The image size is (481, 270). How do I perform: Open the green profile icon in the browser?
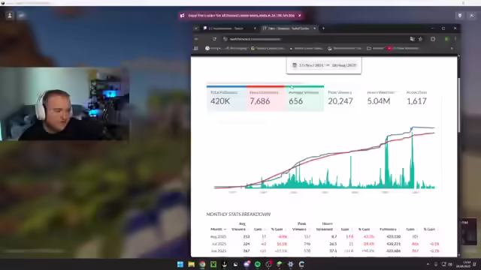pyautogui.click(x=446, y=39)
